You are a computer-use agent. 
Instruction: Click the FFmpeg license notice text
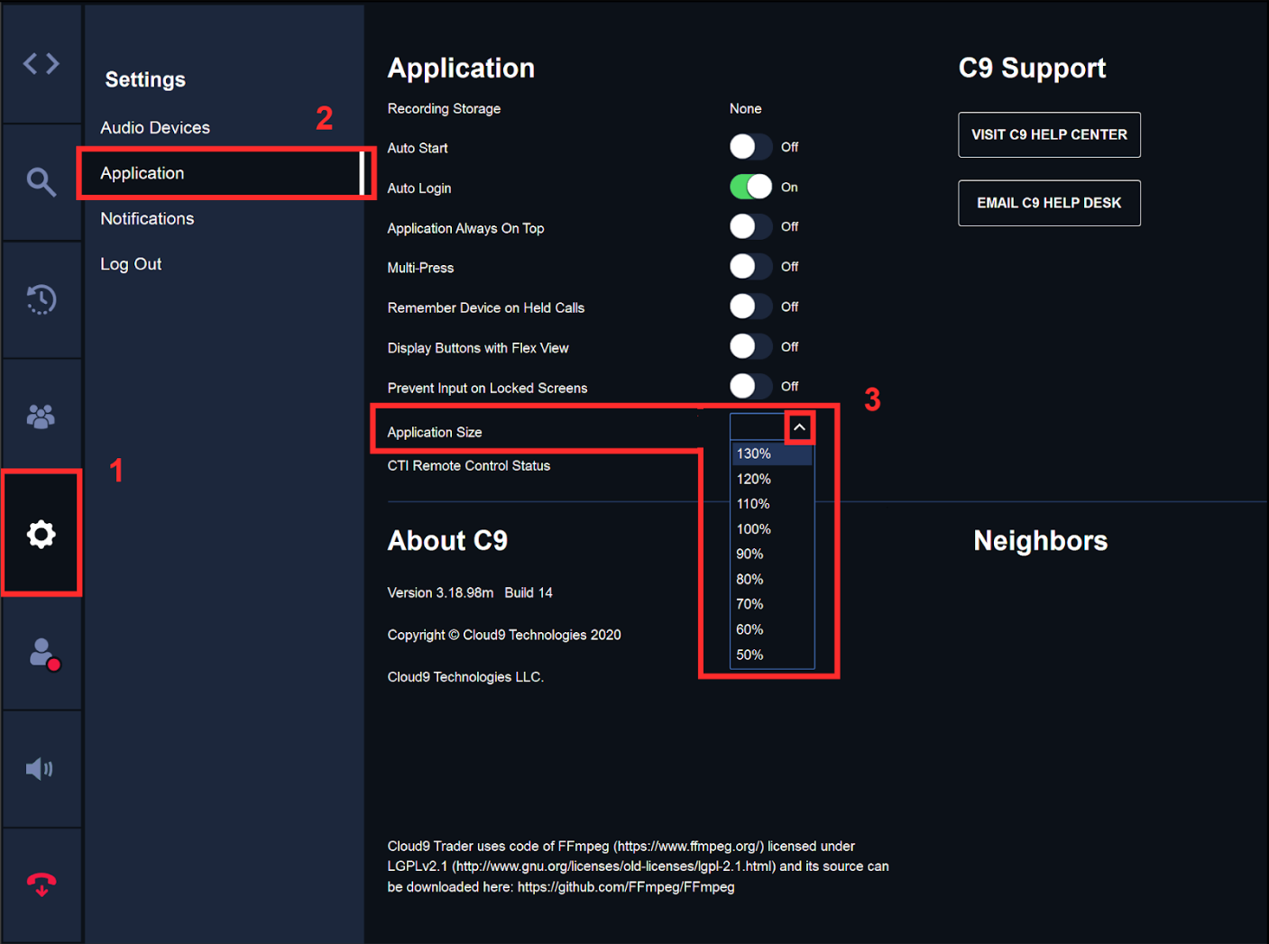[x=639, y=866]
